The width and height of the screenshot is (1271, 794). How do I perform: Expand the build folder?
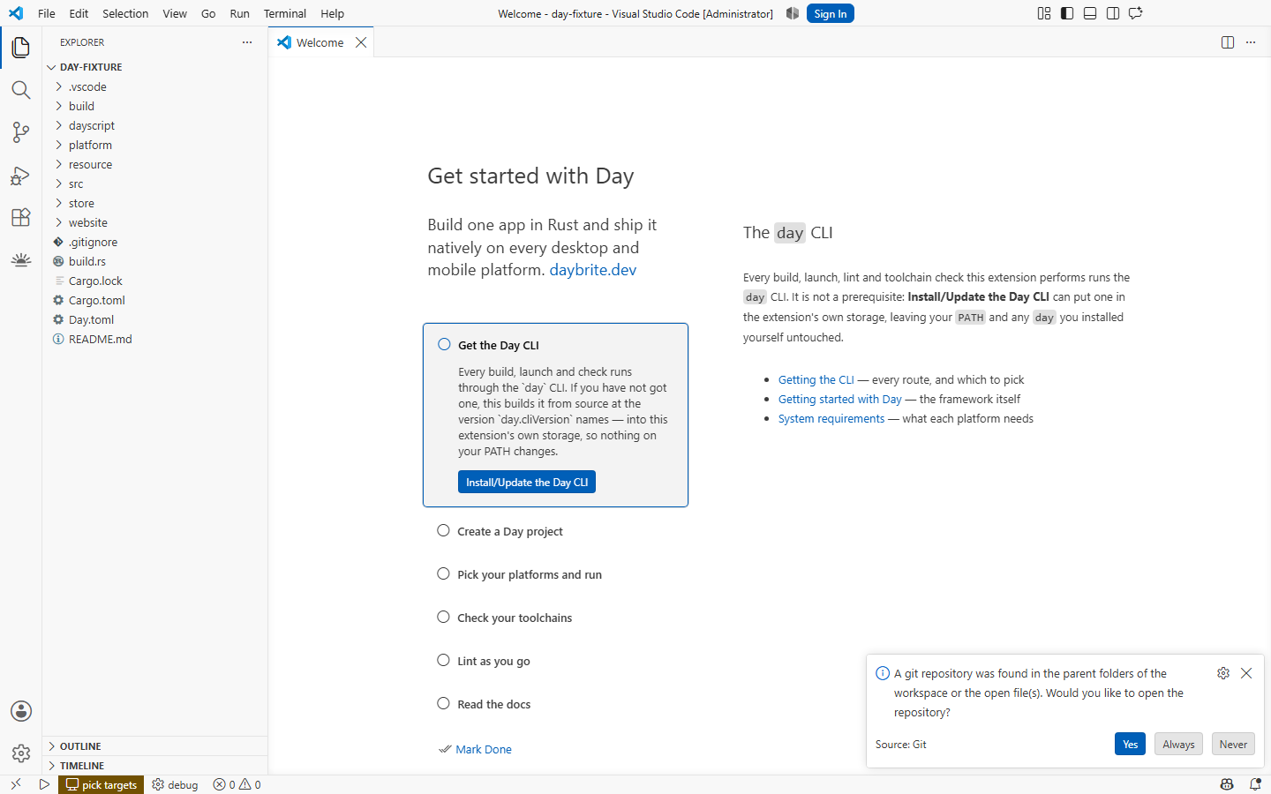[x=154, y=106]
